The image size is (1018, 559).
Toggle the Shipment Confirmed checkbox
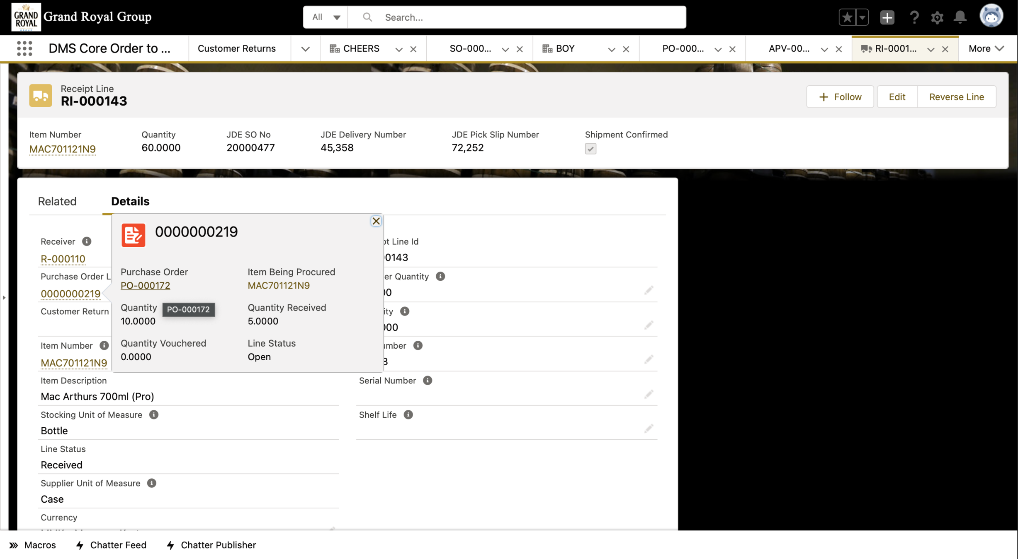coord(590,149)
